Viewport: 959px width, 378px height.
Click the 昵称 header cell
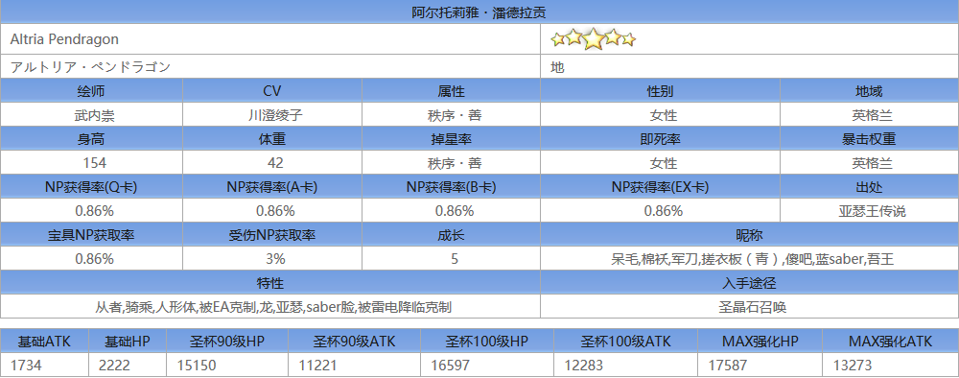pos(749,235)
